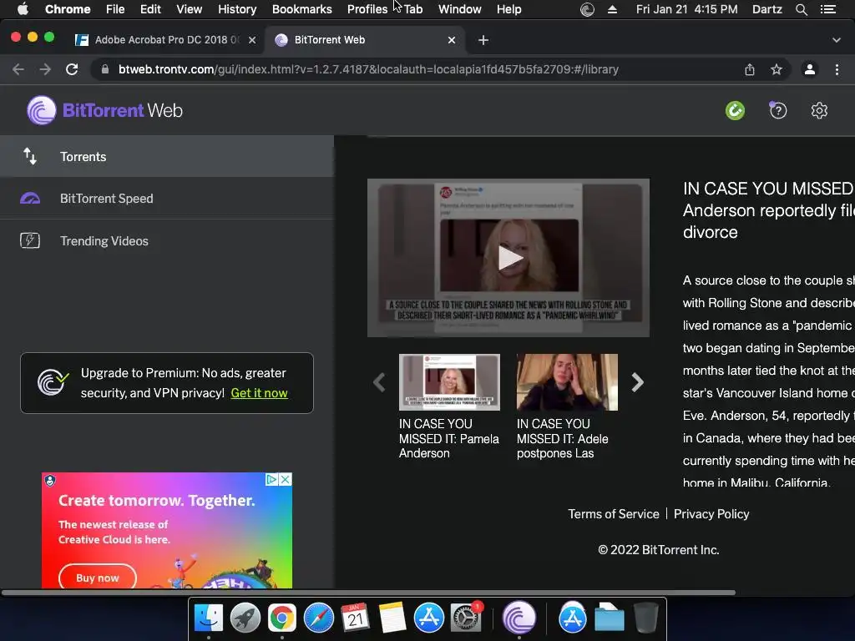This screenshot has width=855, height=641.
Task: Close the BitTorrent Web tab
Action: pyautogui.click(x=452, y=40)
